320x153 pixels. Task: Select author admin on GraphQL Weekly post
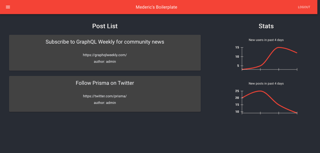pos(105,61)
